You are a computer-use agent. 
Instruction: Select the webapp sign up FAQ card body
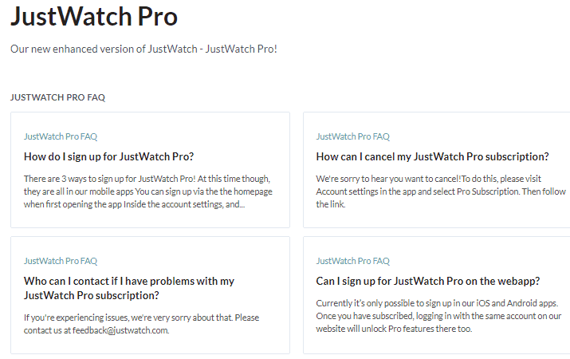(437, 295)
